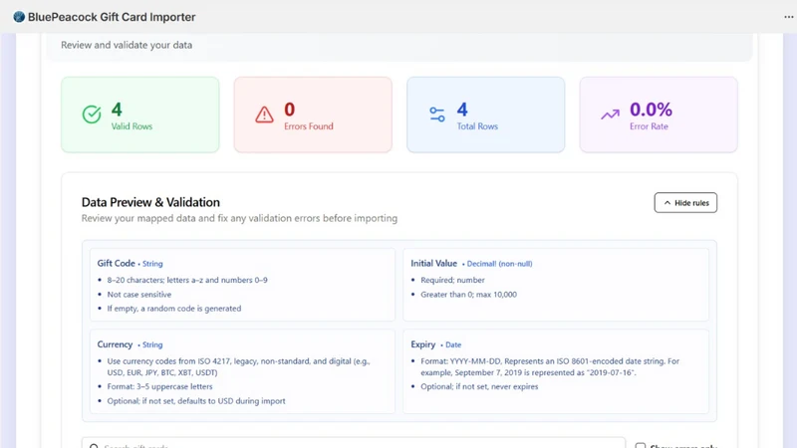Collapse rules with Hide rules button
Viewport: 797px width, 448px height.
685,203
